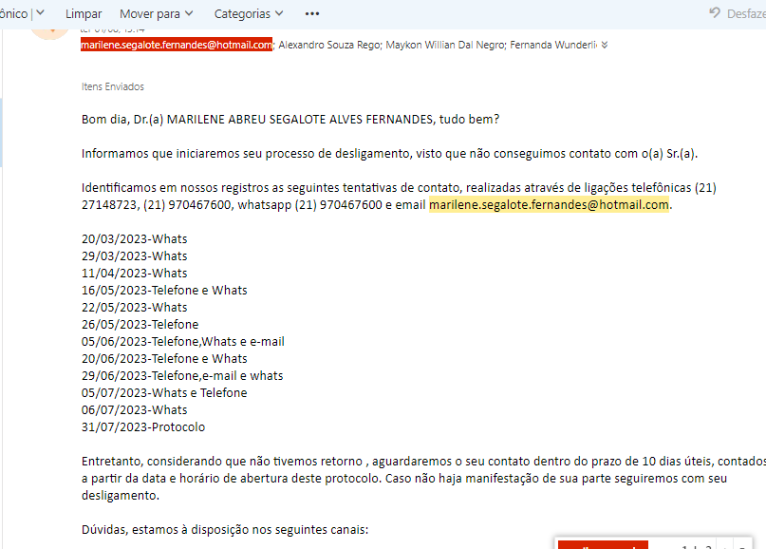
Task: Click the greeting line with MARILENE ABREU SEGALOTE
Action: click(290, 120)
